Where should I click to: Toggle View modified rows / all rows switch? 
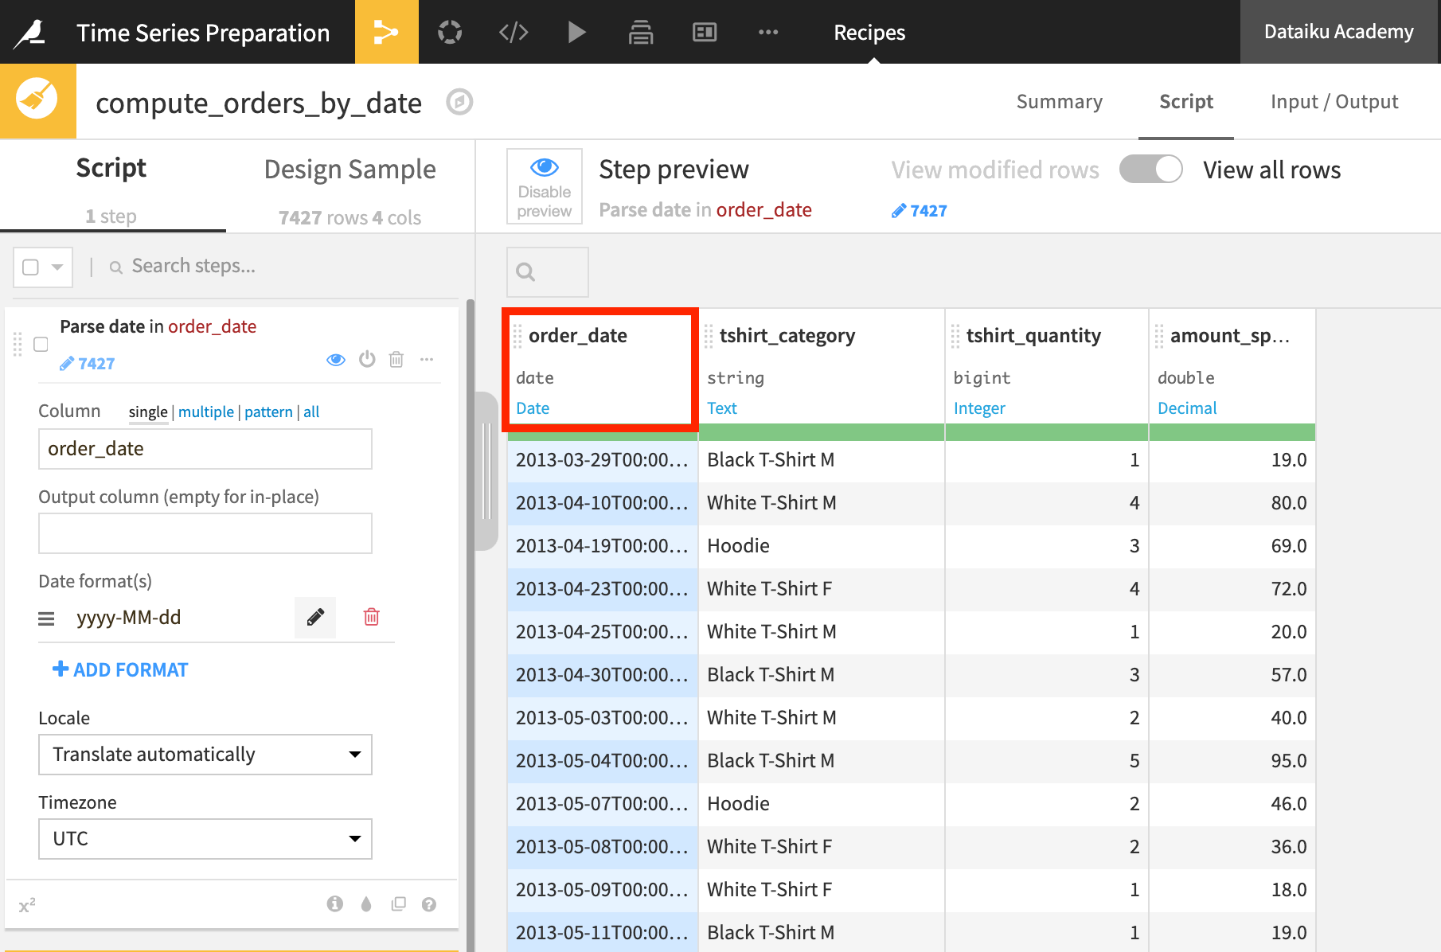[x=1150, y=170]
